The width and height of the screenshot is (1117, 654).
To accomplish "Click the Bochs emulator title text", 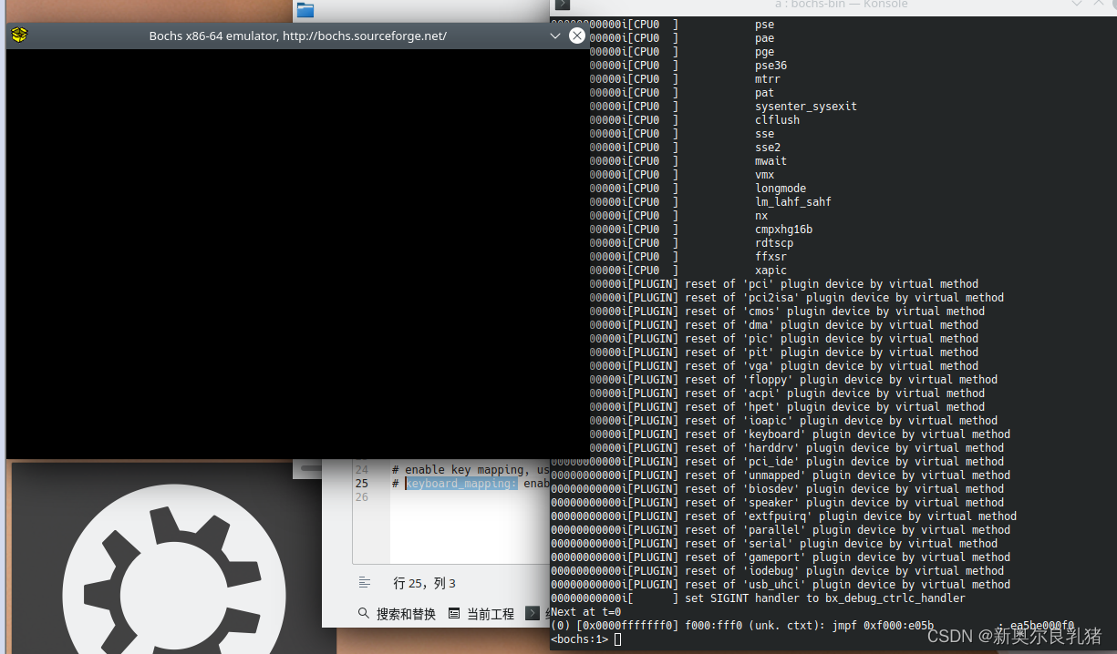I will tap(297, 36).
